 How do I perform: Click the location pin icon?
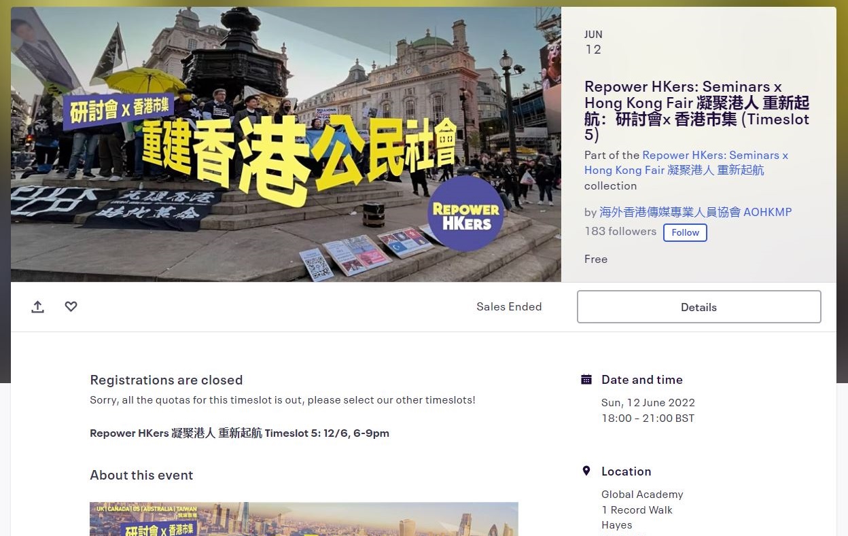586,471
